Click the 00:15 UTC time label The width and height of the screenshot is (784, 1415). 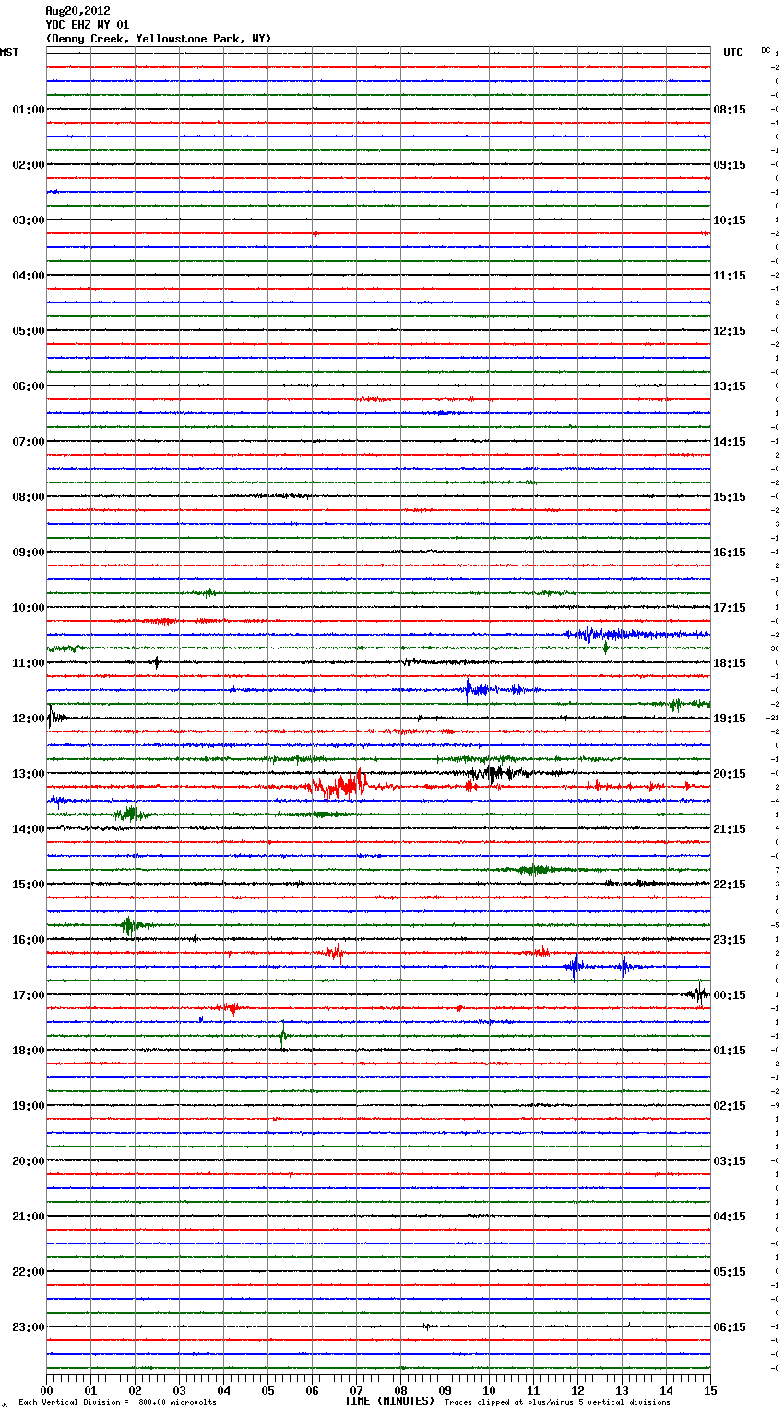pyautogui.click(x=730, y=995)
